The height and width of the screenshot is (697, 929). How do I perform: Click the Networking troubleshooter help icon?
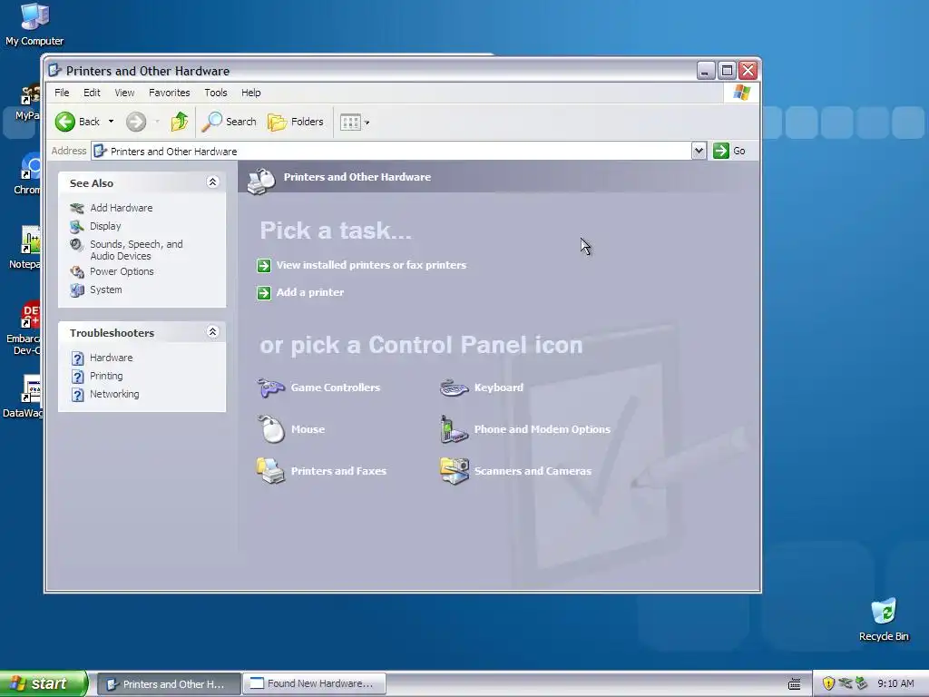78,395
